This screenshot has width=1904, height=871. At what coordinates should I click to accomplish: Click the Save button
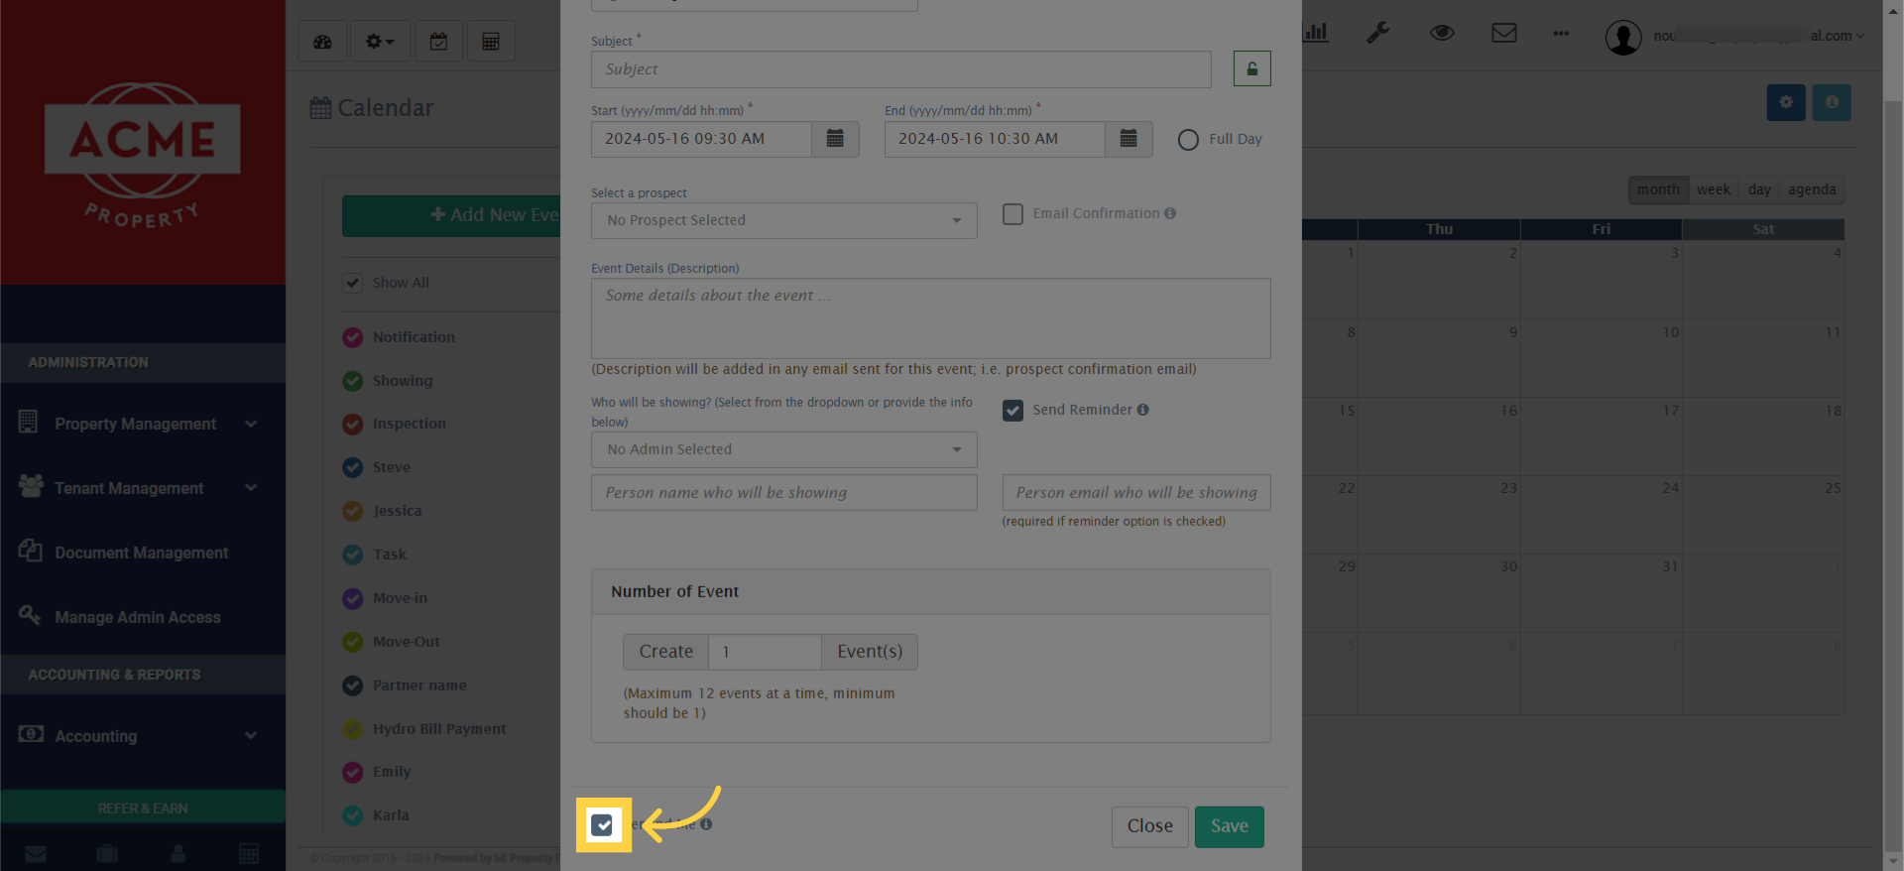[x=1229, y=826]
